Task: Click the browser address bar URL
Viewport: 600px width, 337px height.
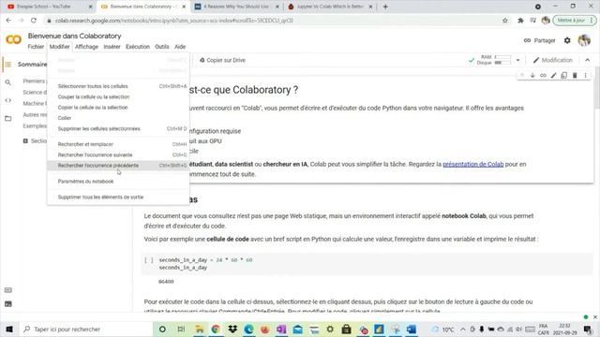Action: point(174,21)
